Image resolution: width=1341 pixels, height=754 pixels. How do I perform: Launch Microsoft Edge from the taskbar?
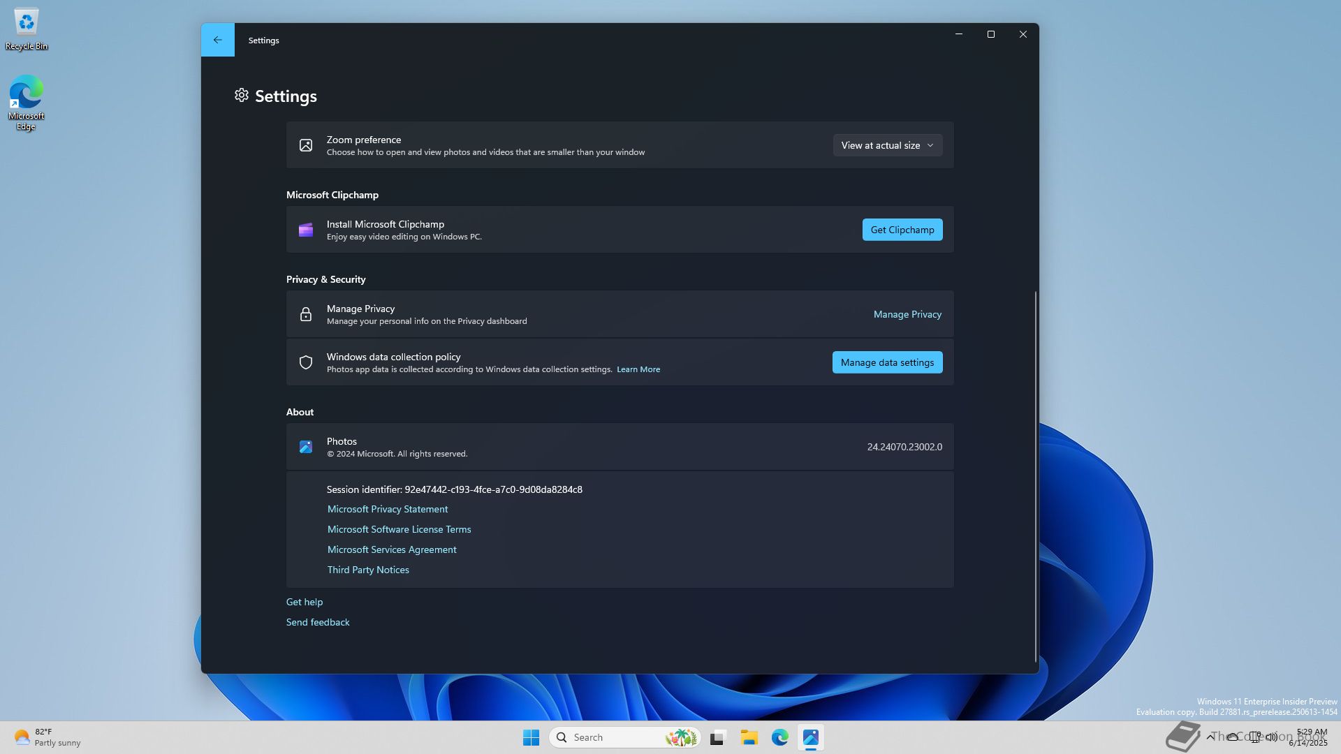[779, 737]
